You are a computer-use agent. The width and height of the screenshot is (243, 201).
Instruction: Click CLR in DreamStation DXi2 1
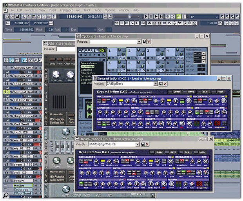tap(203, 92)
